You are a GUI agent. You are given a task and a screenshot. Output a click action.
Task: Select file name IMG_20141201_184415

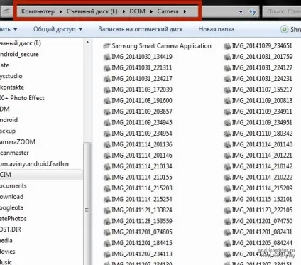coord(142,243)
